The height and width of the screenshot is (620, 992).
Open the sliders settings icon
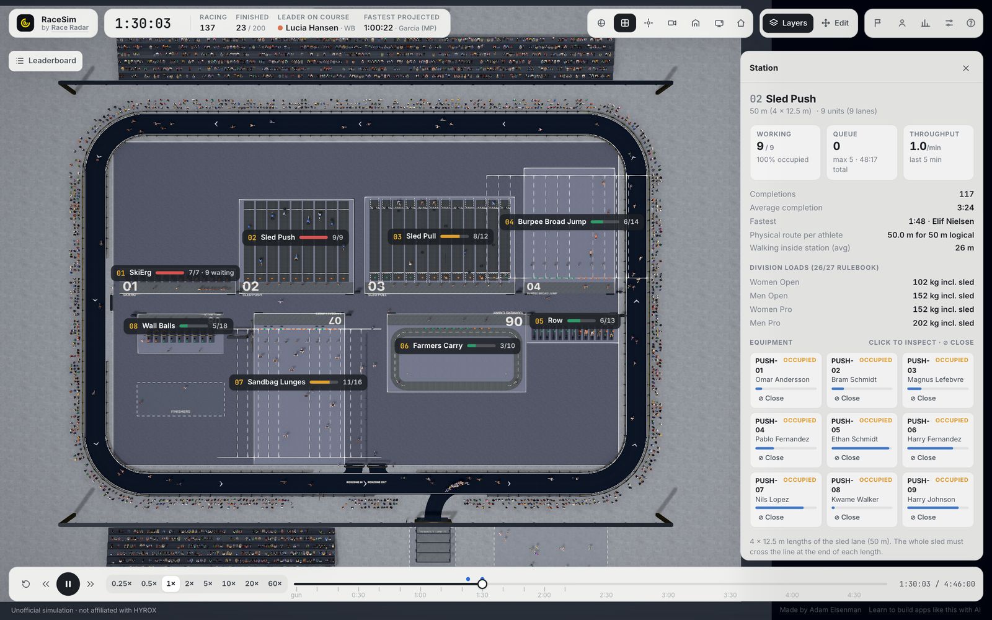(949, 23)
